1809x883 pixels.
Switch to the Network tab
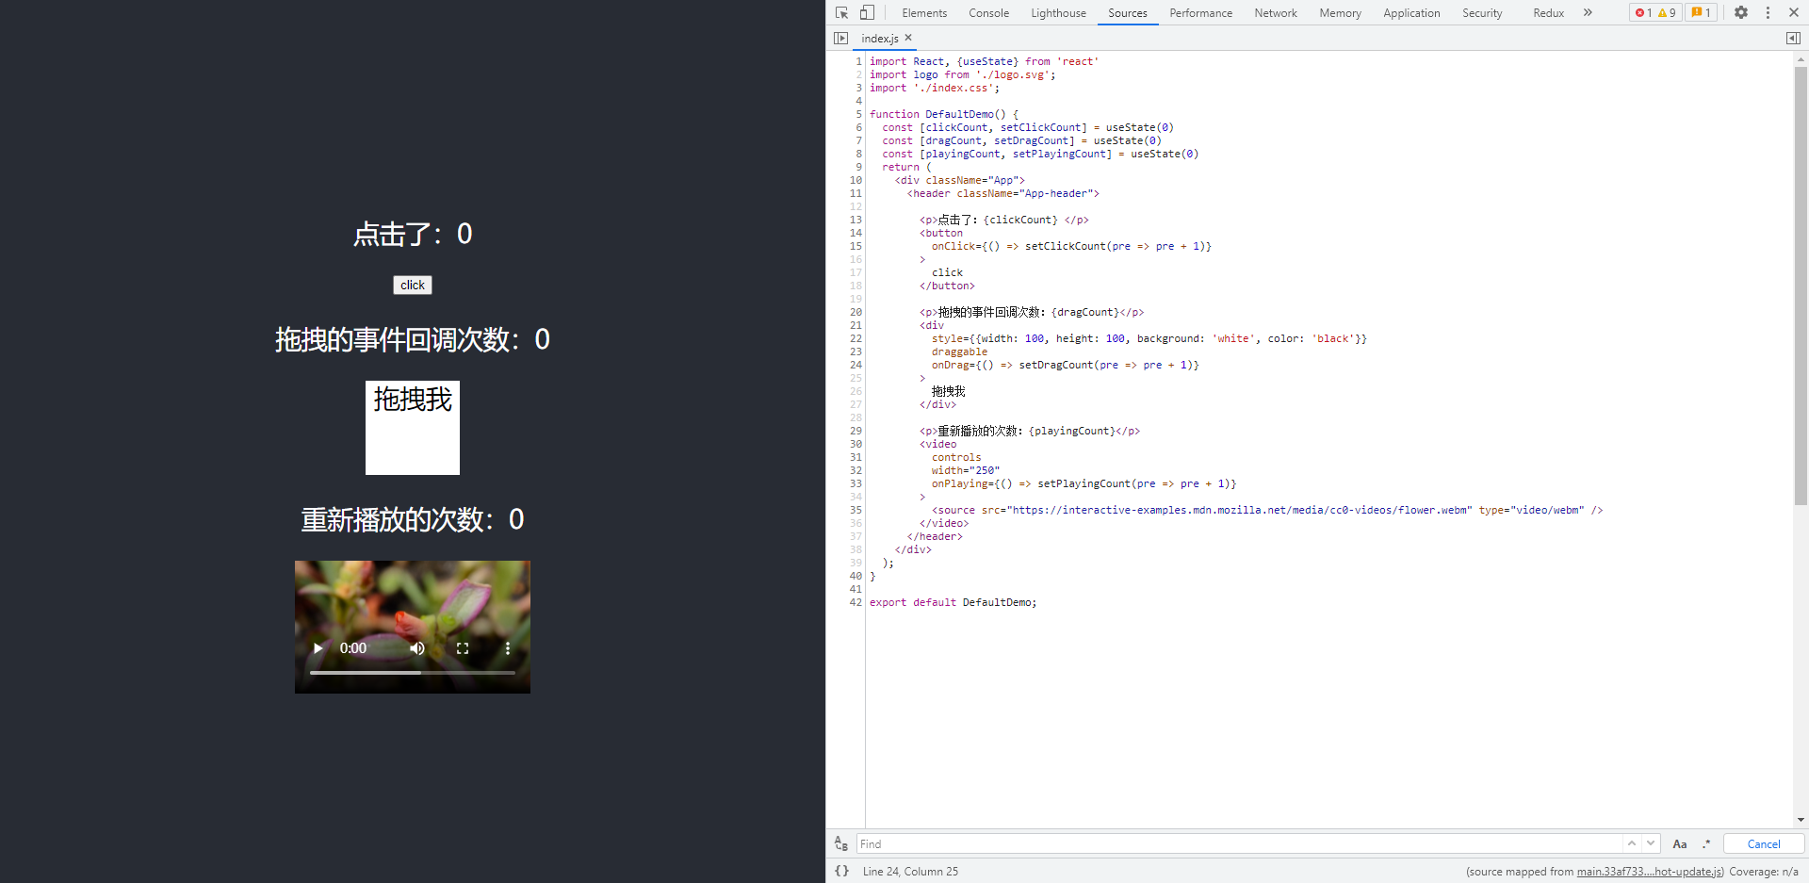(1276, 13)
